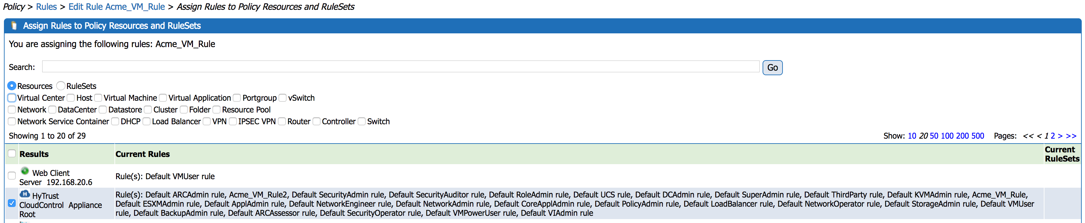Tick the Network checkbox

pyautogui.click(x=12, y=110)
